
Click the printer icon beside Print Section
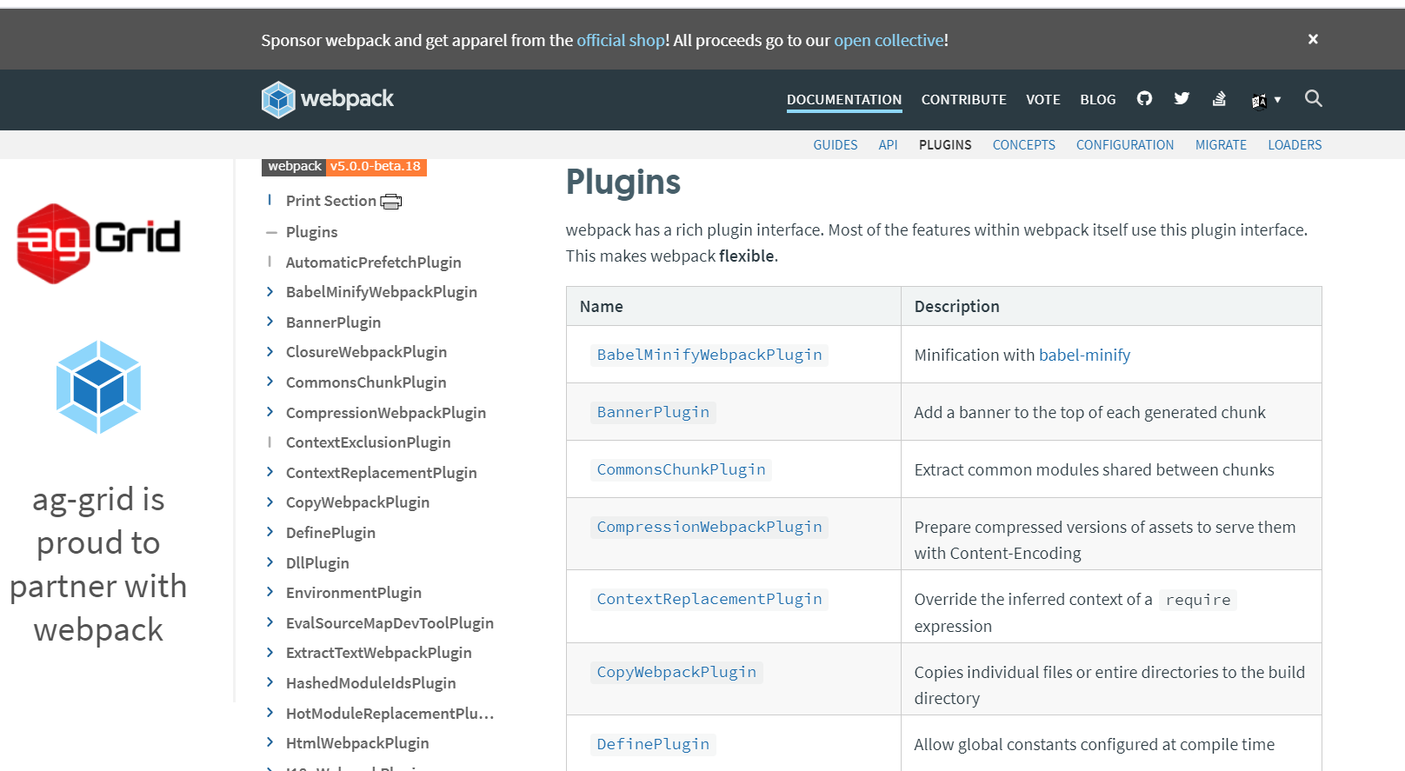(x=391, y=202)
